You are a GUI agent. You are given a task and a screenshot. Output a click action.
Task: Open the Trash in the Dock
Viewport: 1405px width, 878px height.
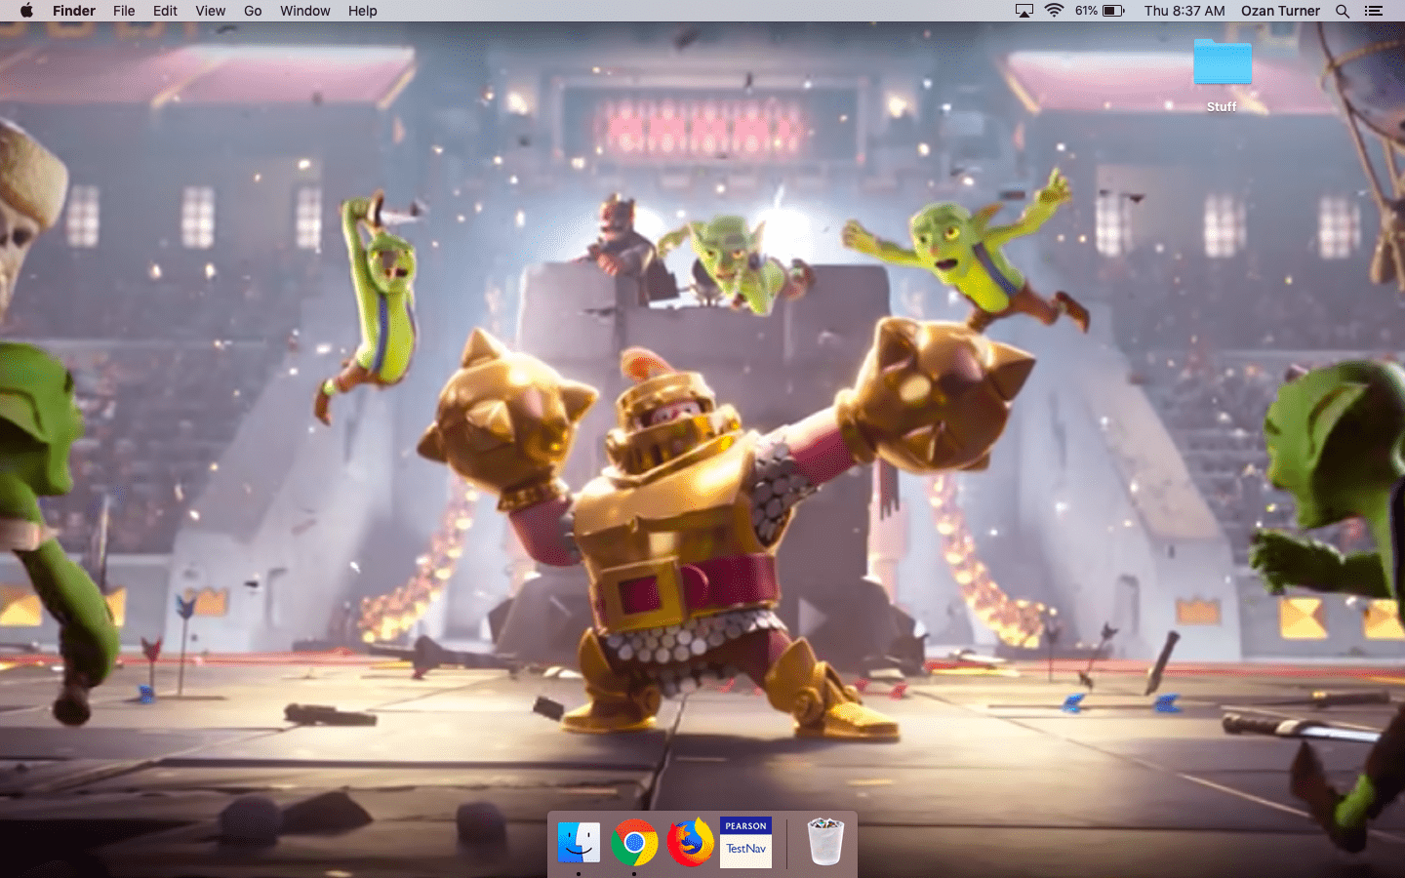point(825,842)
